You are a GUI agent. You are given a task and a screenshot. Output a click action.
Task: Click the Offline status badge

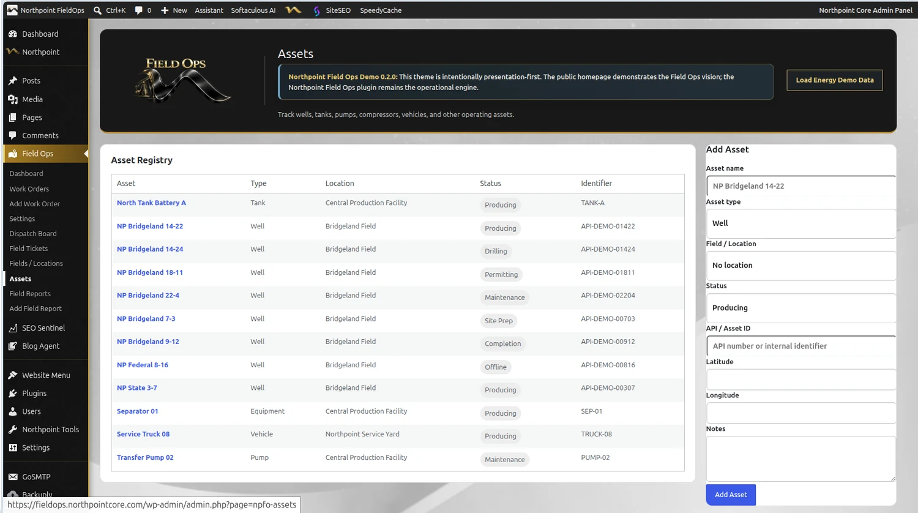pos(496,367)
